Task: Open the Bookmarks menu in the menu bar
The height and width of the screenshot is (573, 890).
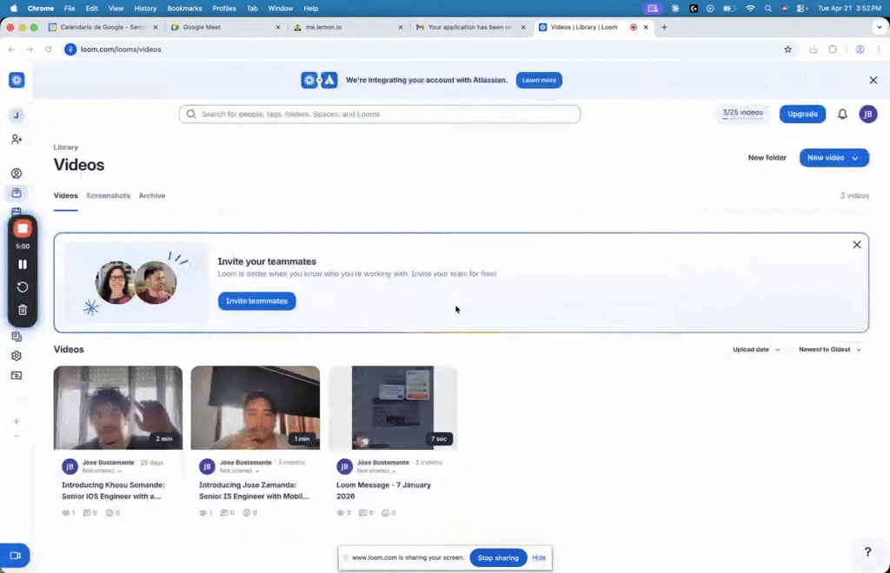Action: [x=184, y=9]
